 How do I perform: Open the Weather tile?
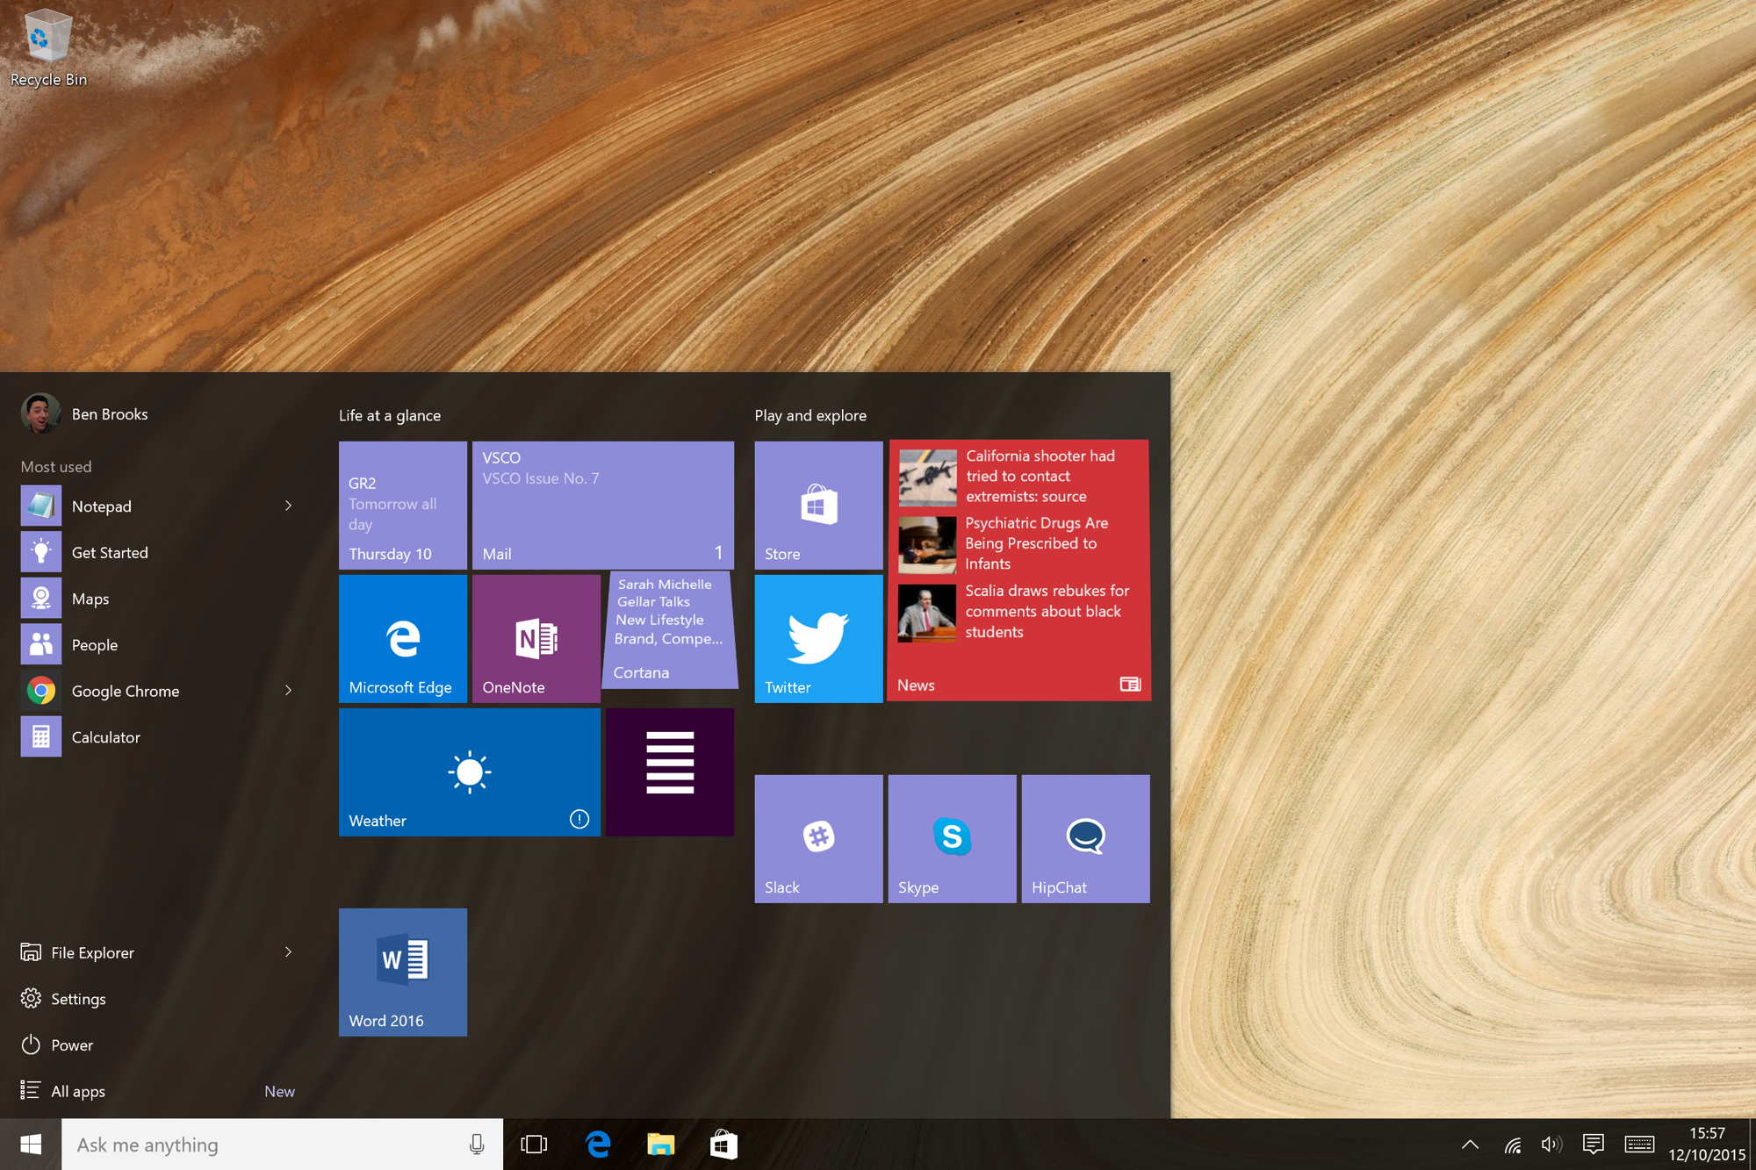click(470, 772)
